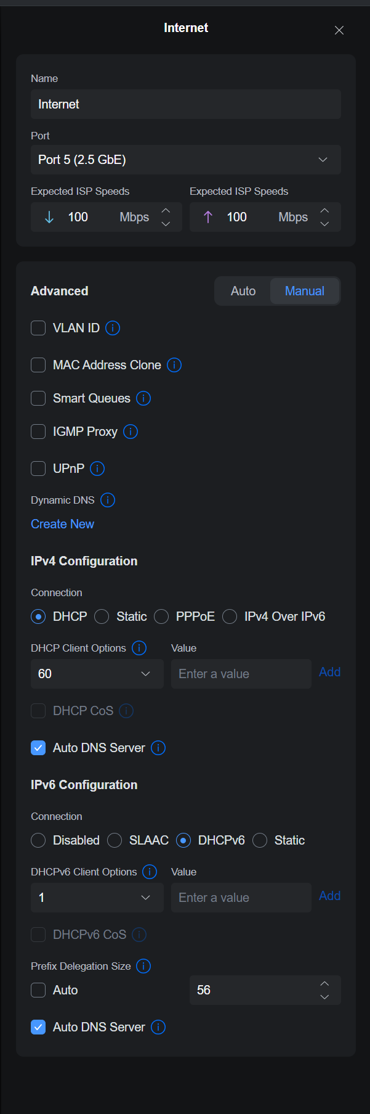Viewport: 370px width, 1114px height.
Task: Click the Dynamic DNS info icon
Action: [x=108, y=500]
